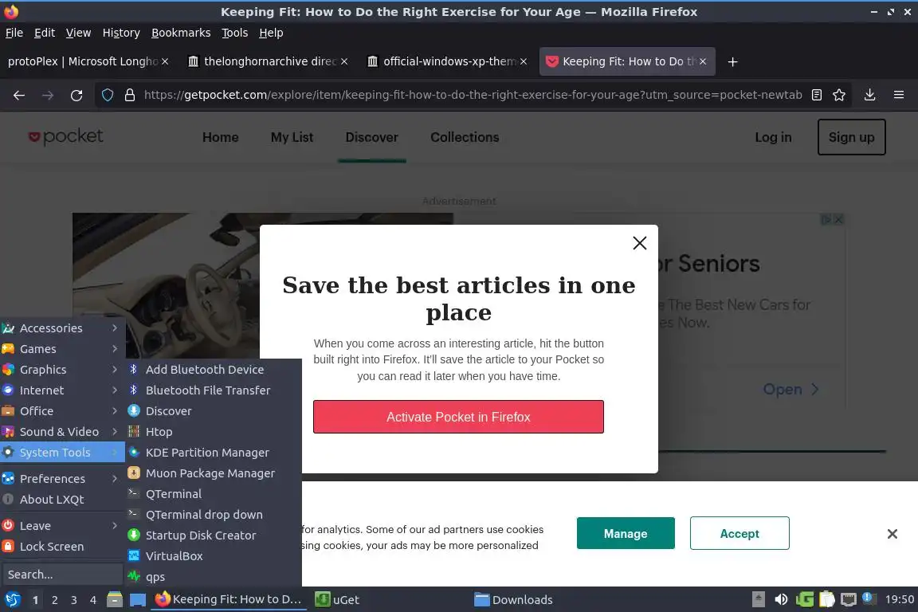The image size is (918, 612).
Task: Click the Manage cookies button
Action: (x=626, y=534)
